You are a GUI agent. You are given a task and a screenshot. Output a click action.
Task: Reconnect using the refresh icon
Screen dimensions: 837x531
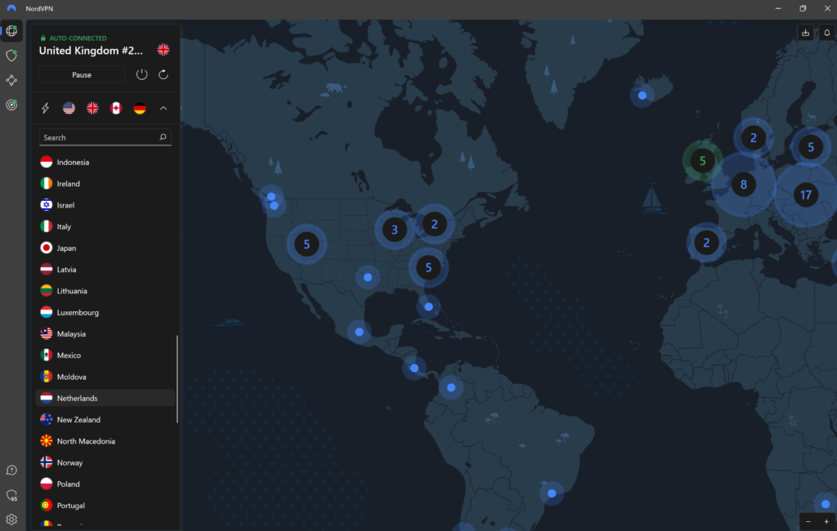(163, 74)
